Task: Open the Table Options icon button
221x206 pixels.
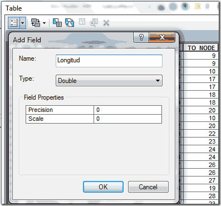Action: coord(13,23)
